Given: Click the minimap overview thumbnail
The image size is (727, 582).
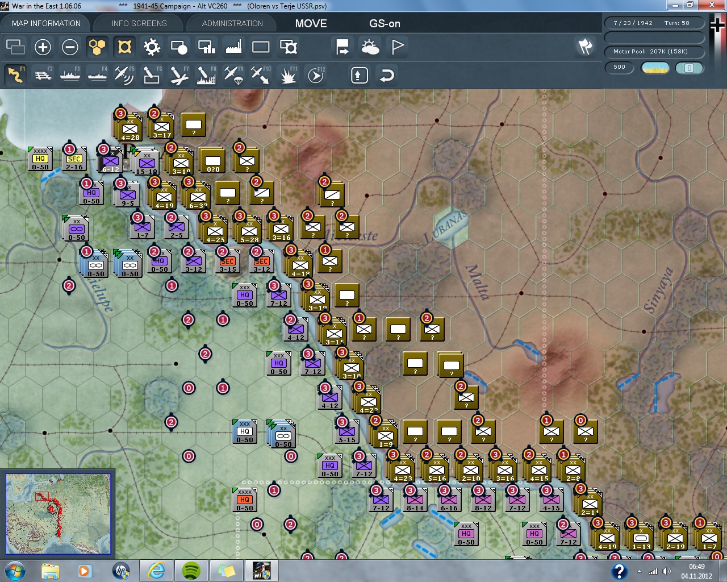Looking at the screenshot, I should [x=58, y=514].
